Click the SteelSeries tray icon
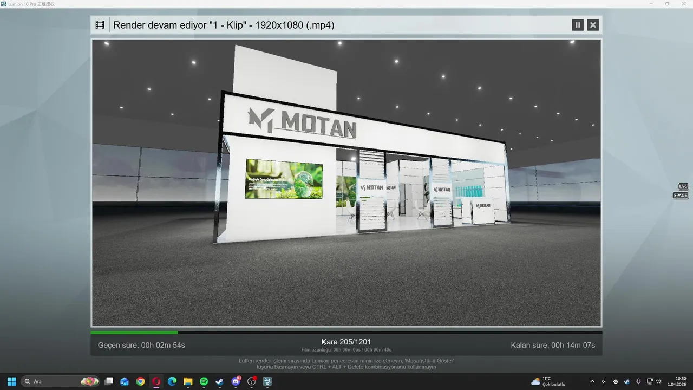Screen dimensions: 693x390 (x=615, y=381)
